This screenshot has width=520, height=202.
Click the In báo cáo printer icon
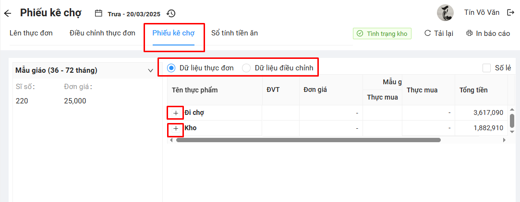[x=469, y=34]
